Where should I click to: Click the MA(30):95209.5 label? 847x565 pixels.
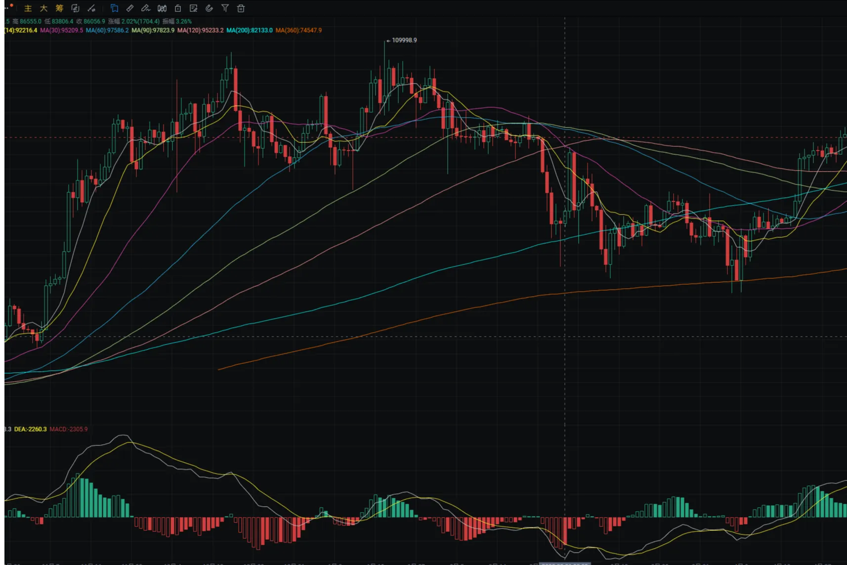[x=61, y=30]
